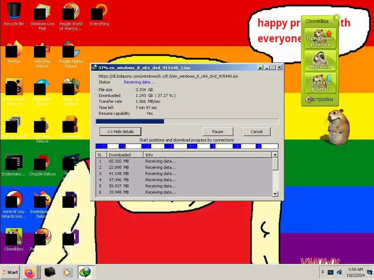Click the segmented connections progress bar
Screen dimensions: 374x280
(187, 146)
